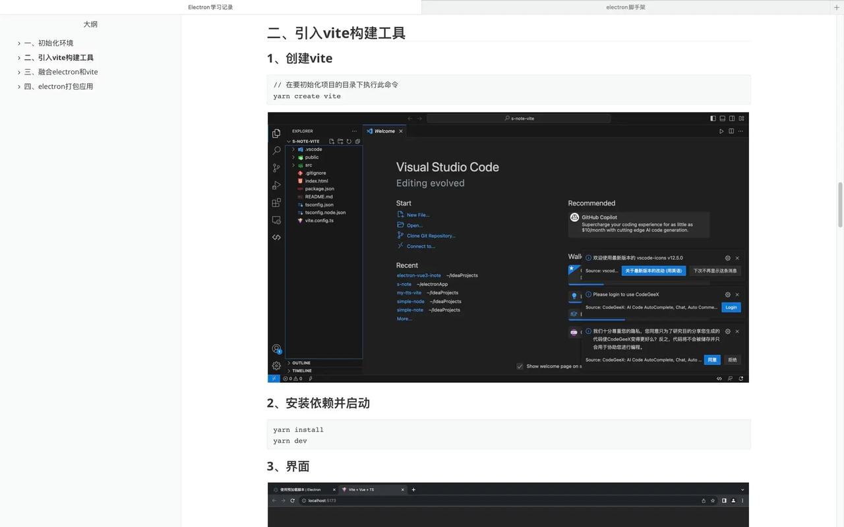Switch to the Electron学习记录 tab
Image resolution: width=844 pixels, height=527 pixels.
[x=210, y=7]
